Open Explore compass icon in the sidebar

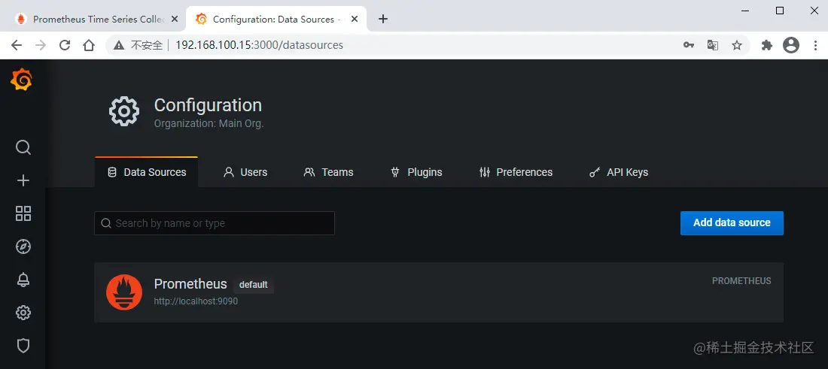click(x=23, y=247)
